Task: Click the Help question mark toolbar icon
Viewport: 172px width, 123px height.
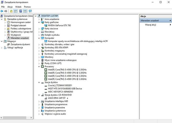Action: (21, 11)
